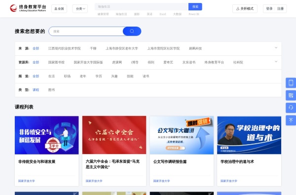
Task: Open the 非传统安全与和谐发展 course thumbnail
Action: click(x=47, y=135)
